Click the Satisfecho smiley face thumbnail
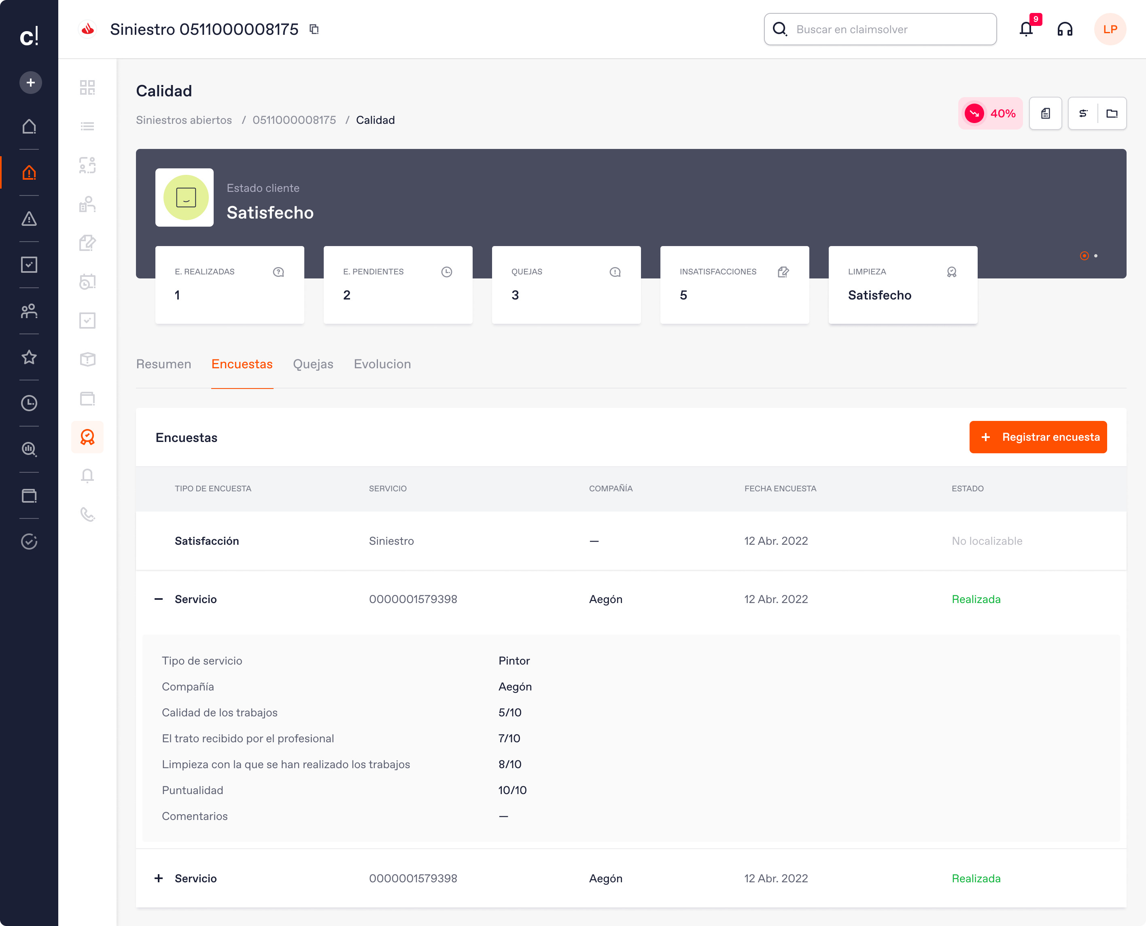Viewport: 1146px width, 926px height. 185,198
